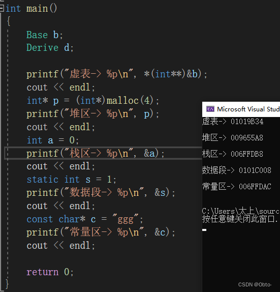Image resolution: width=280 pixels, height=292 pixels.
Task: Click console output '常量区-> 006FFDAC'
Action: tap(237, 186)
